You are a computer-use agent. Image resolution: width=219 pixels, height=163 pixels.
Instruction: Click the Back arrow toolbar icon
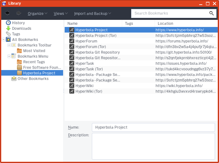[x=7, y=13]
